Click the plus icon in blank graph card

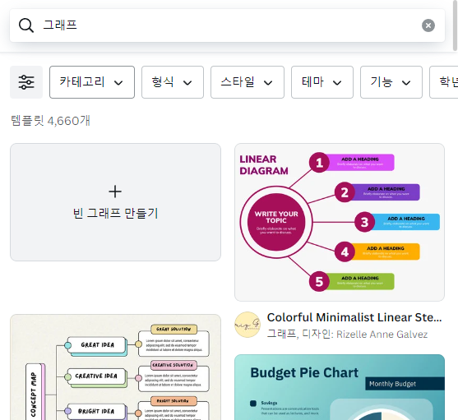coord(115,192)
